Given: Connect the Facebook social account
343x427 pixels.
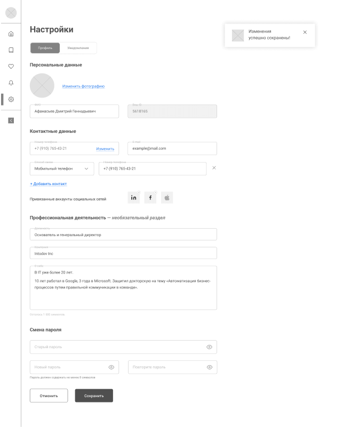Looking at the screenshot, I should (150, 198).
